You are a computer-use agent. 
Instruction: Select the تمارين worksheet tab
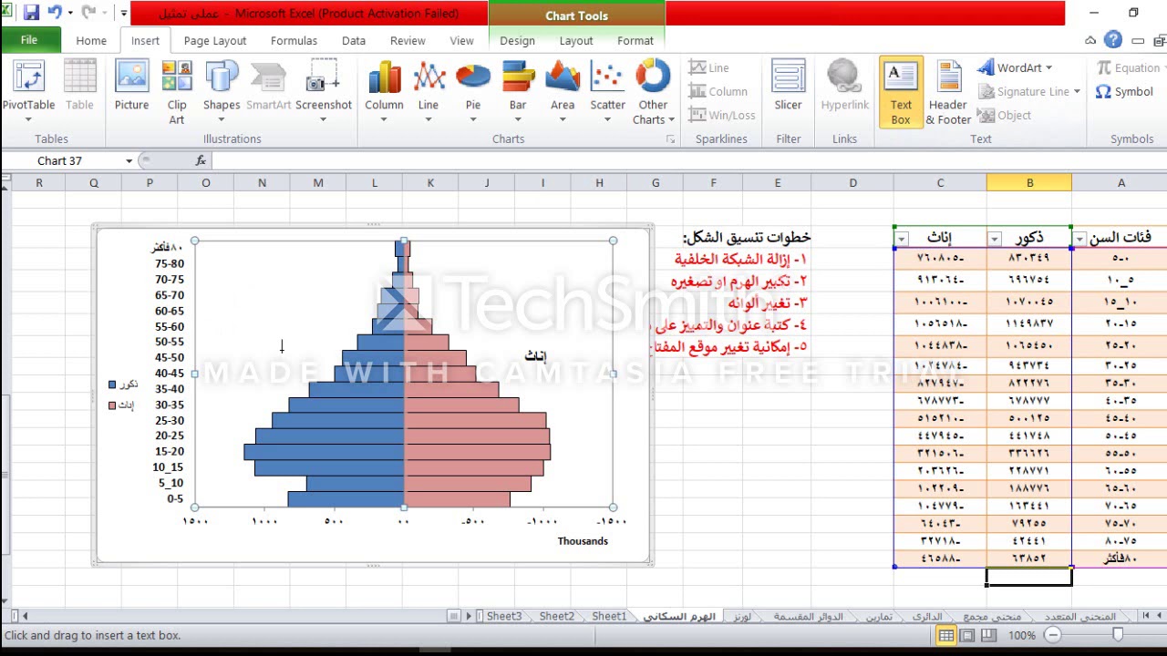tap(879, 617)
